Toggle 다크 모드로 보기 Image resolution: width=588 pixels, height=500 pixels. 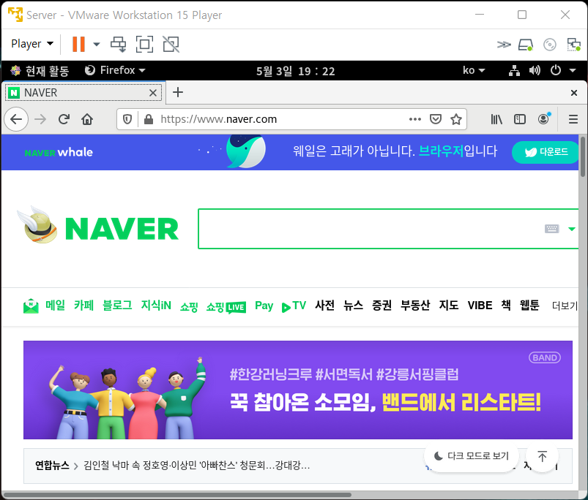472,456
